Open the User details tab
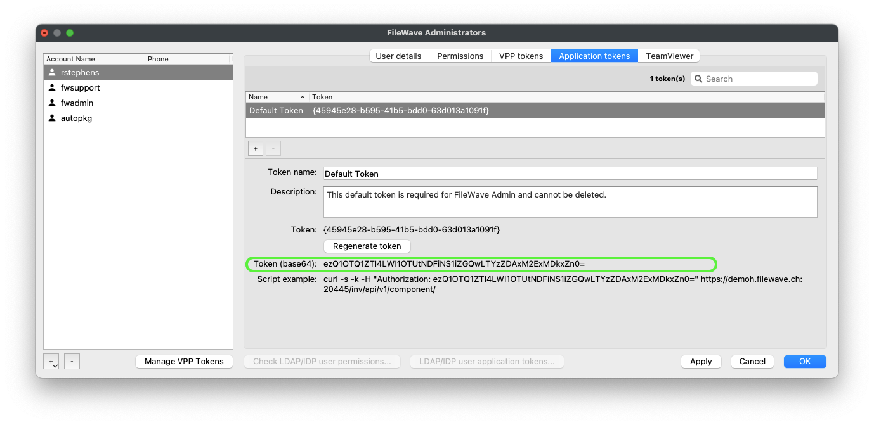This screenshot has width=874, height=425. (x=399, y=56)
